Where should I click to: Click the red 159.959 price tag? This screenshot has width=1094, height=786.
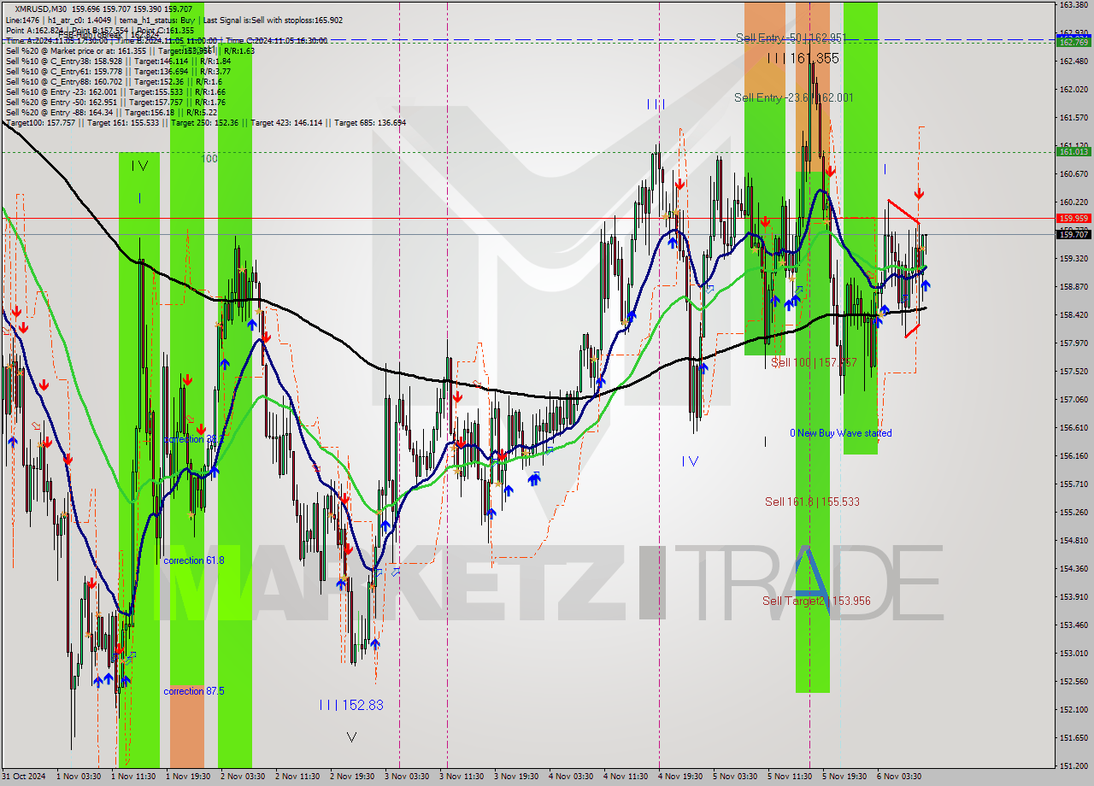click(1073, 218)
